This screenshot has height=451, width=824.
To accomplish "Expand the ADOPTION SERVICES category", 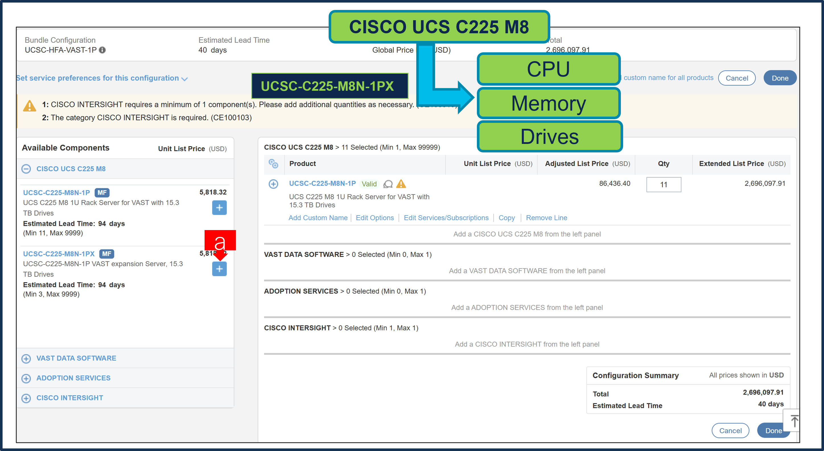I will pyautogui.click(x=26, y=378).
